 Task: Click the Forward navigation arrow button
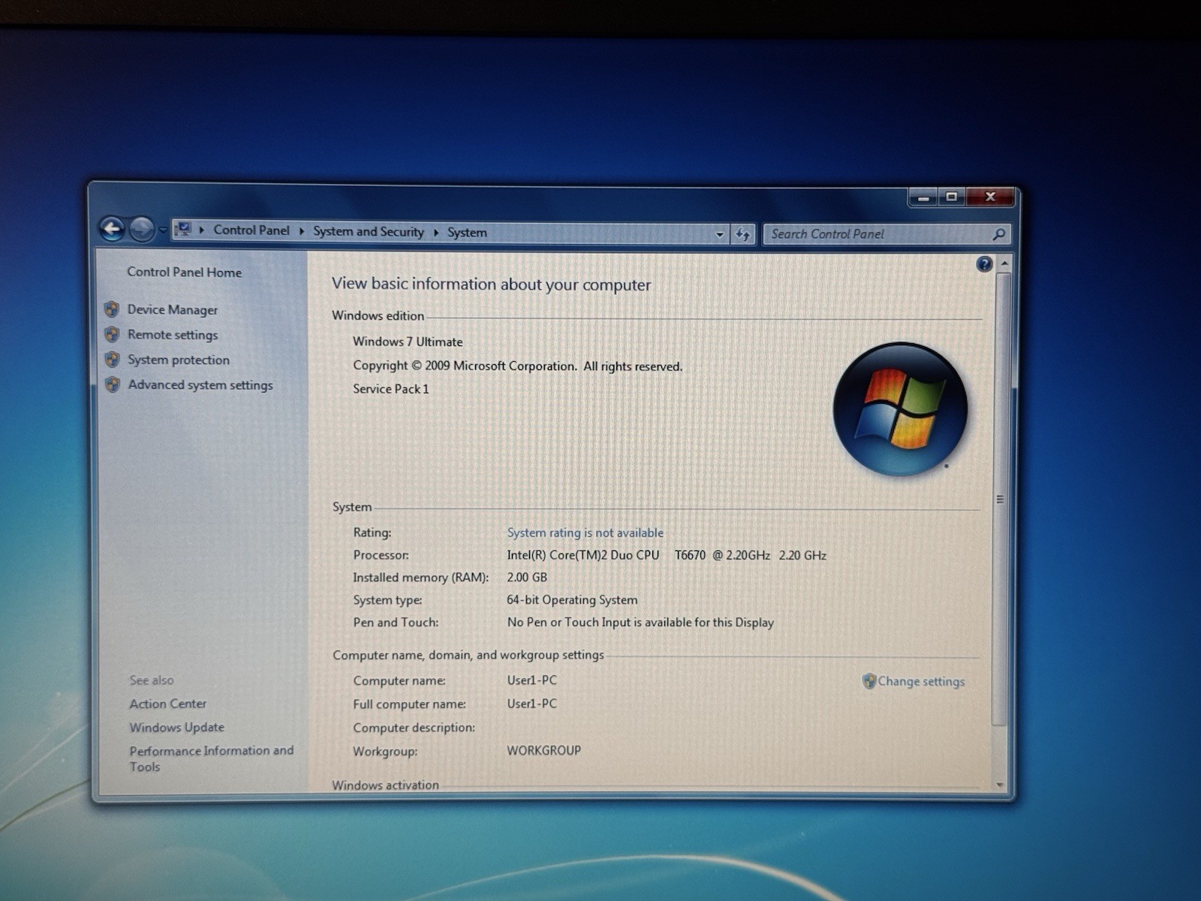141,229
